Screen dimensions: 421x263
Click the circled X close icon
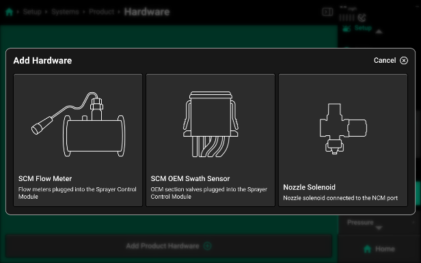pos(404,60)
